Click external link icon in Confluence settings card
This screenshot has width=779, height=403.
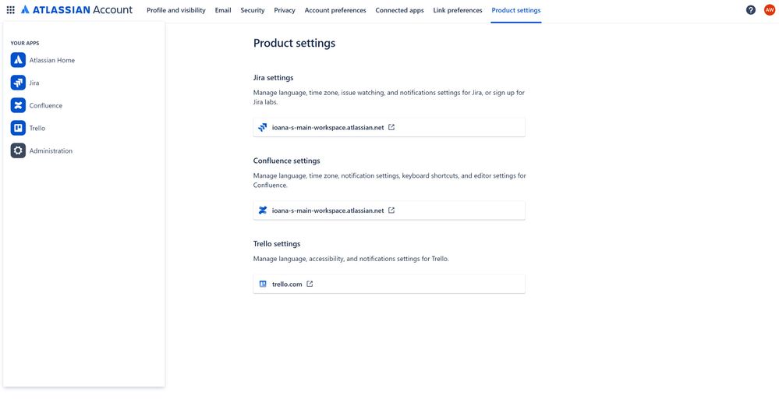[391, 210]
